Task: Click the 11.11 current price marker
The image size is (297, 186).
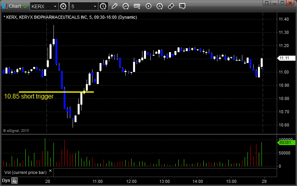Action: (x=286, y=58)
